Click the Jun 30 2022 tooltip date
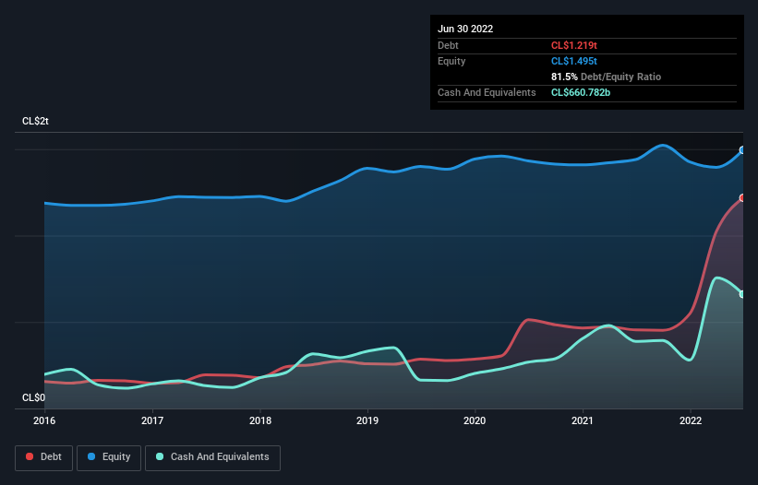The width and height of the screenshot is (758, 485). tap(465, 29)
